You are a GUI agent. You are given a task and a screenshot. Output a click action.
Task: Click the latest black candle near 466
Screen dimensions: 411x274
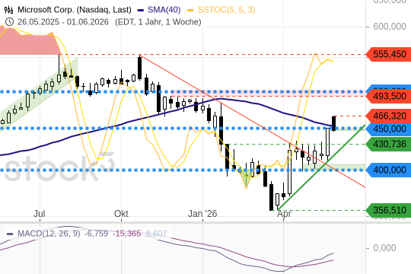pyautogui.click(x=333, y=123)
